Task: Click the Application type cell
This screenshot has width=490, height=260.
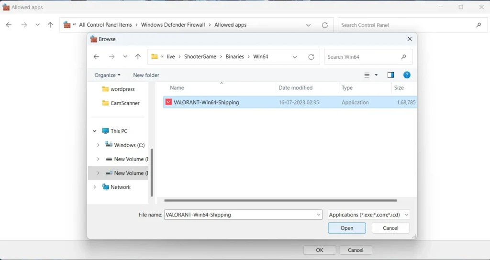Action: point(355,102)
